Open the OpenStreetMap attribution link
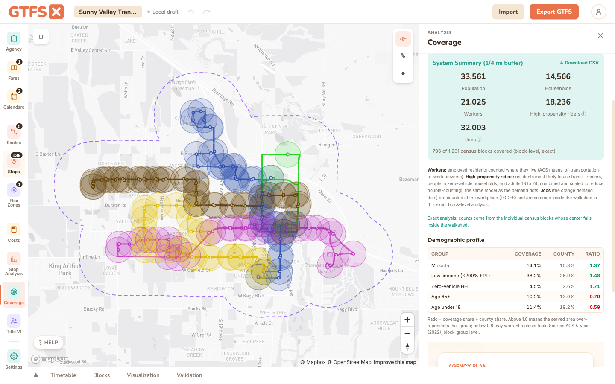 349,362
